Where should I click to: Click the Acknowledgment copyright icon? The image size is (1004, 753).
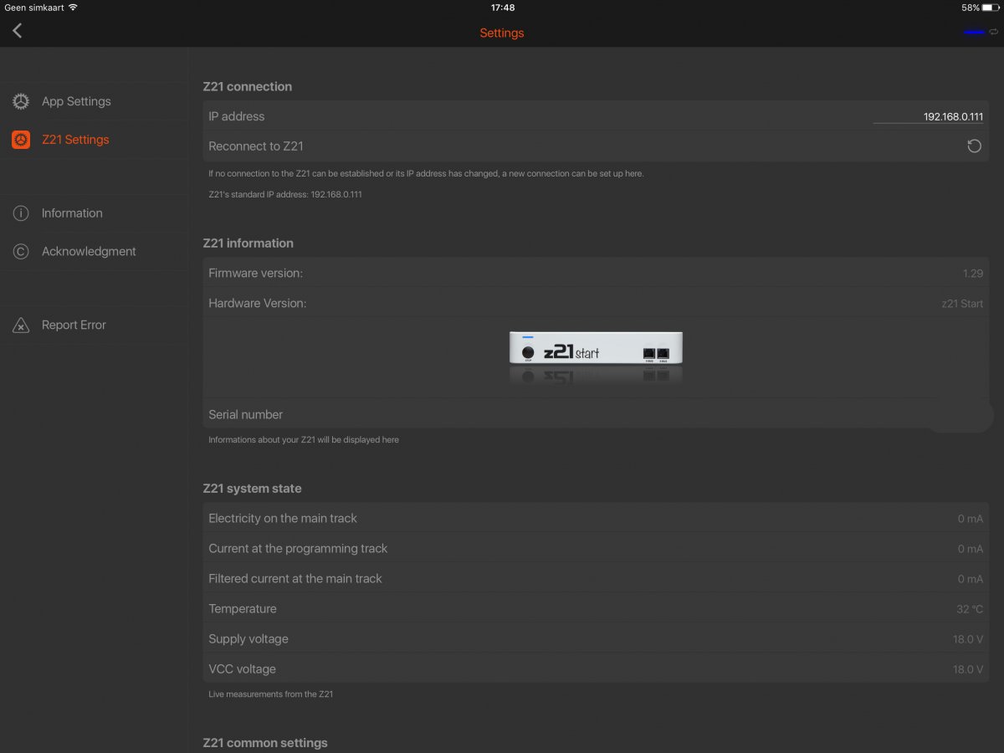coord(21,252)
